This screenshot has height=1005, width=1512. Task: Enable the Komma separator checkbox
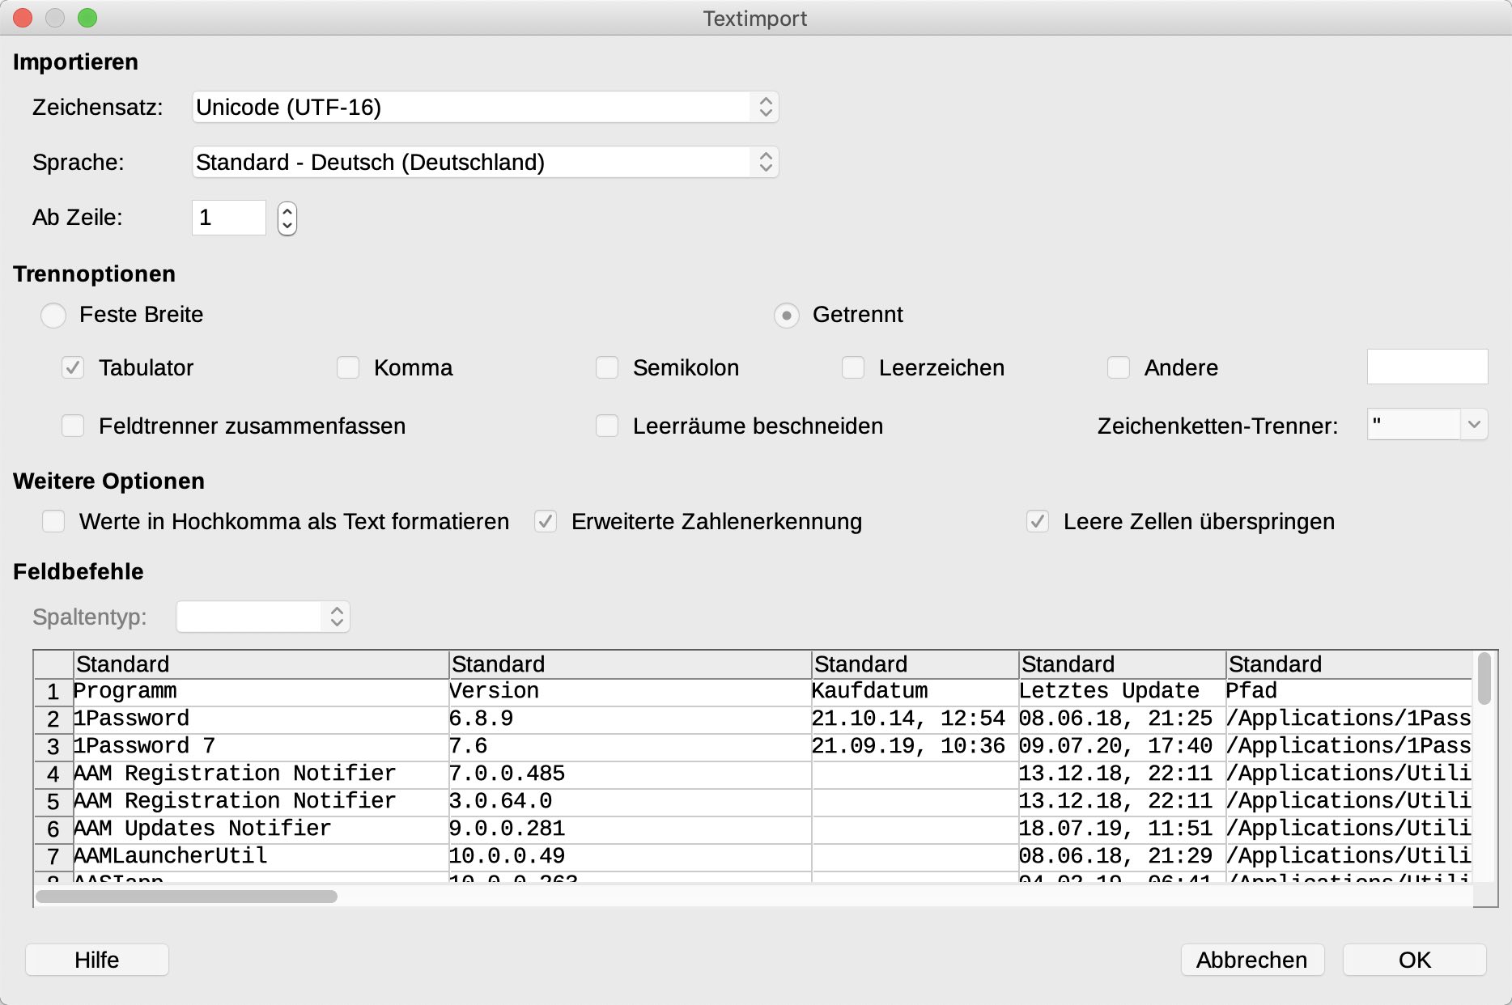[x=348, y=367]
